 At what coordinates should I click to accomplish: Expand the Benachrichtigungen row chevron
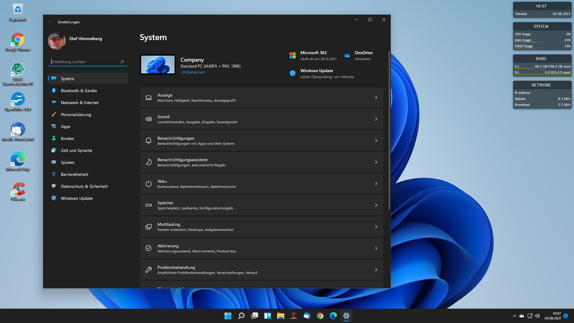point(376,141)
